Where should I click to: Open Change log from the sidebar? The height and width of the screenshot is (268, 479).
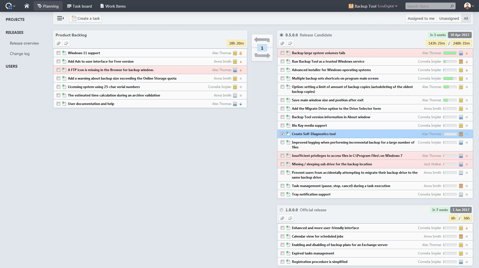19,54
